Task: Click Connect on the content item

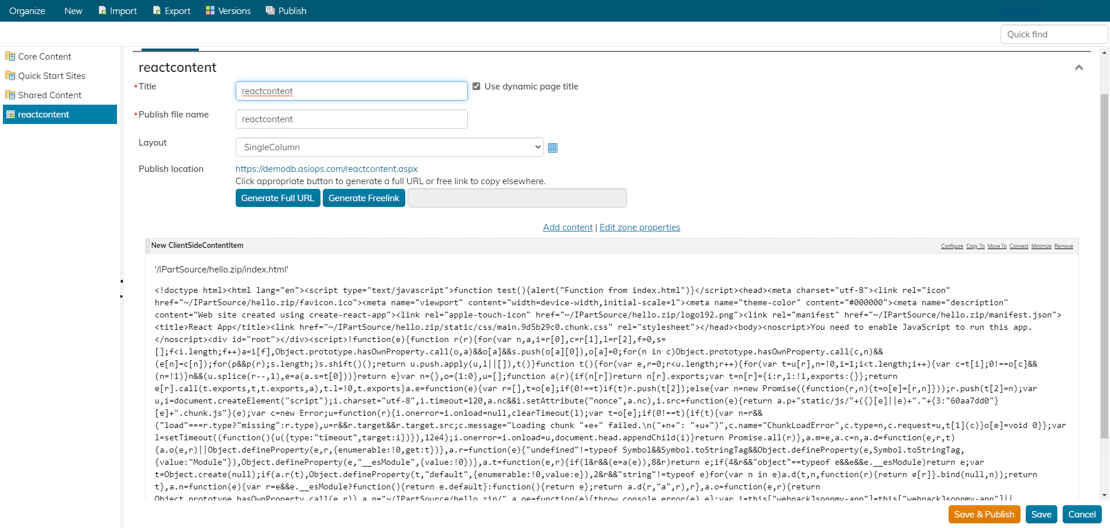Action: [1019, 246]
